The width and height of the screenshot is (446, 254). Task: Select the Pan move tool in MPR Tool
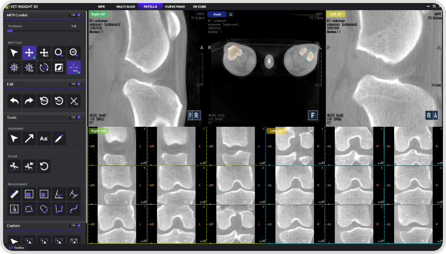pyautogui.click(x=29, y=52)
